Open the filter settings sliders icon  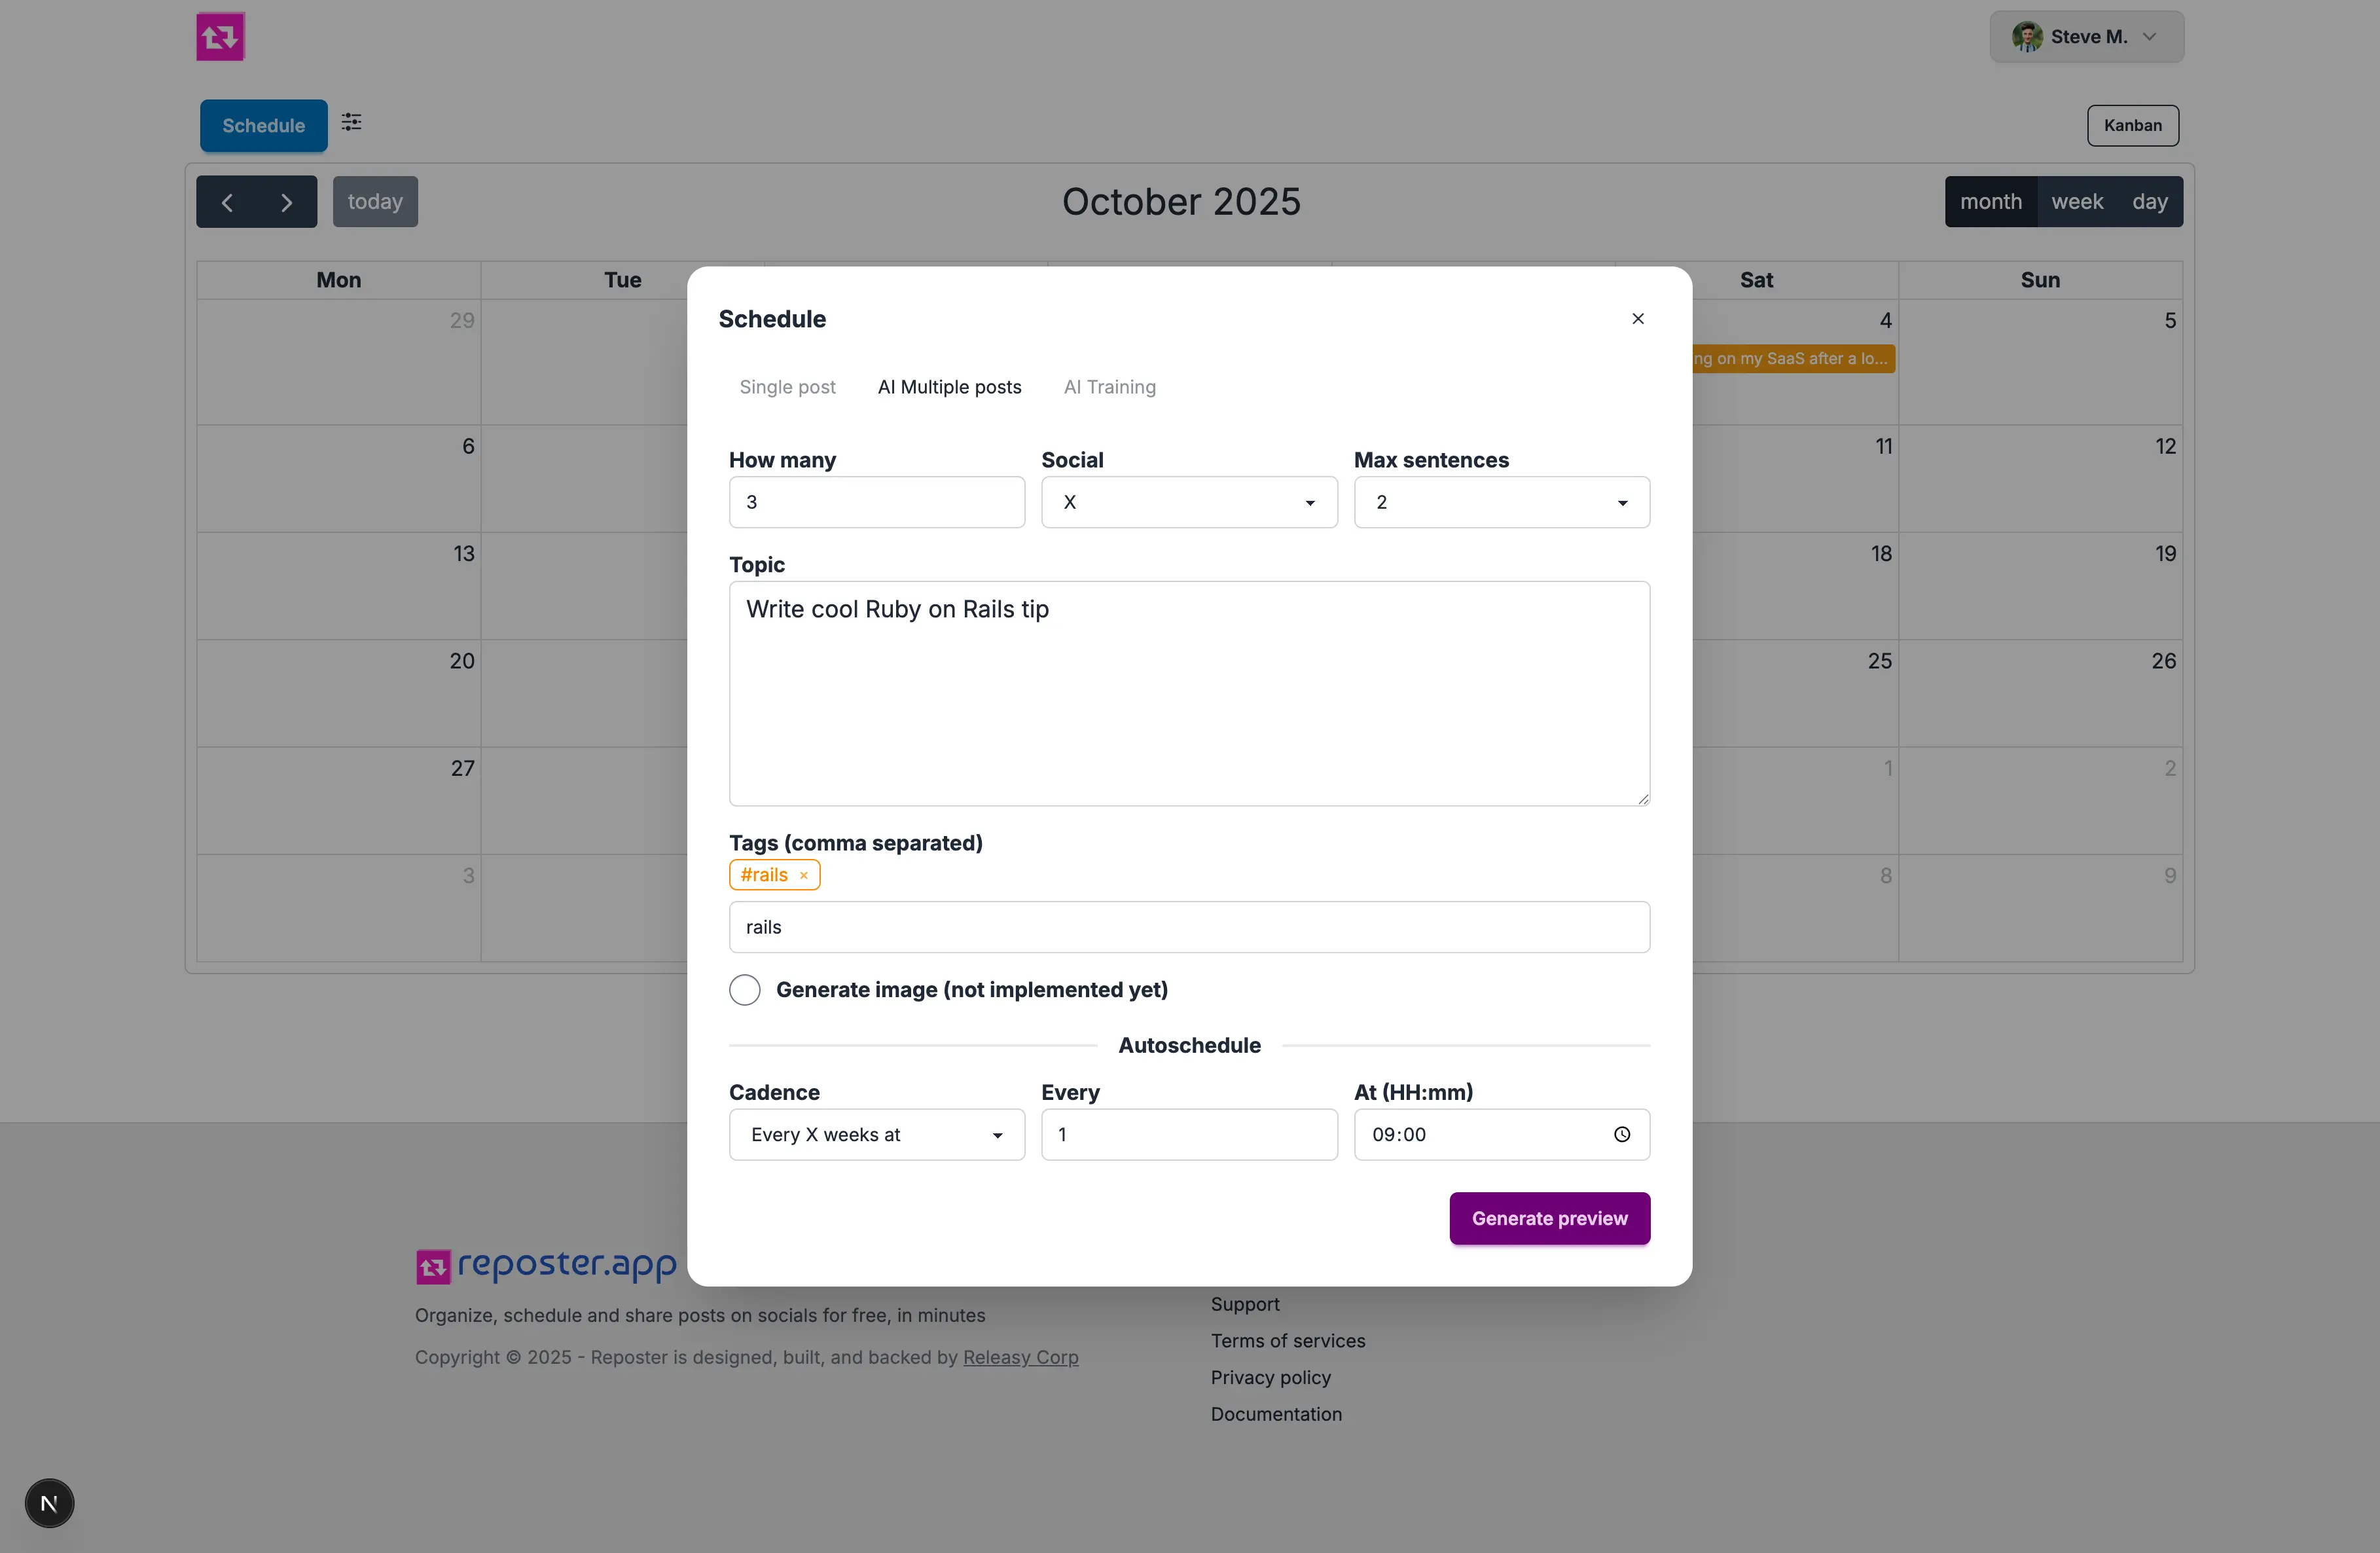[x=351, y=122]
